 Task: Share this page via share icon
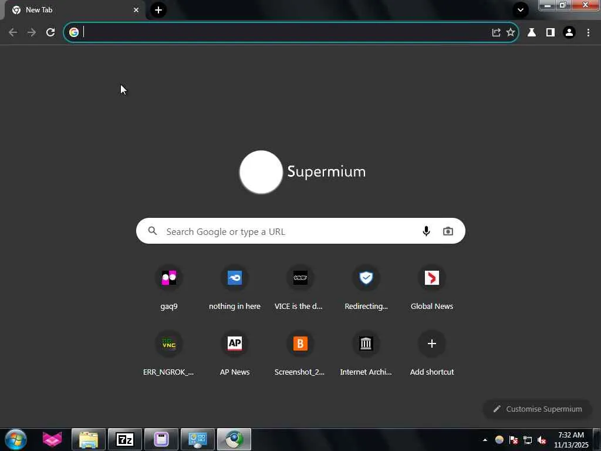[x=496, y=32]
